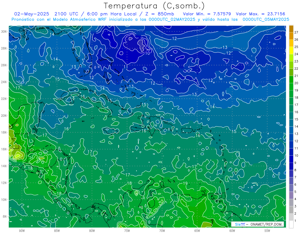Click the '0000UTC_02MAY2025' initialization time
Image resolution: width=303 pixels, height=234 pixels.
coord(172,19)
